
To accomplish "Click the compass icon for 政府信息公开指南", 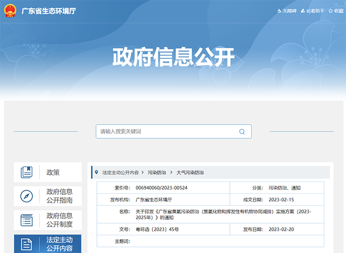I will pos(26,196).
